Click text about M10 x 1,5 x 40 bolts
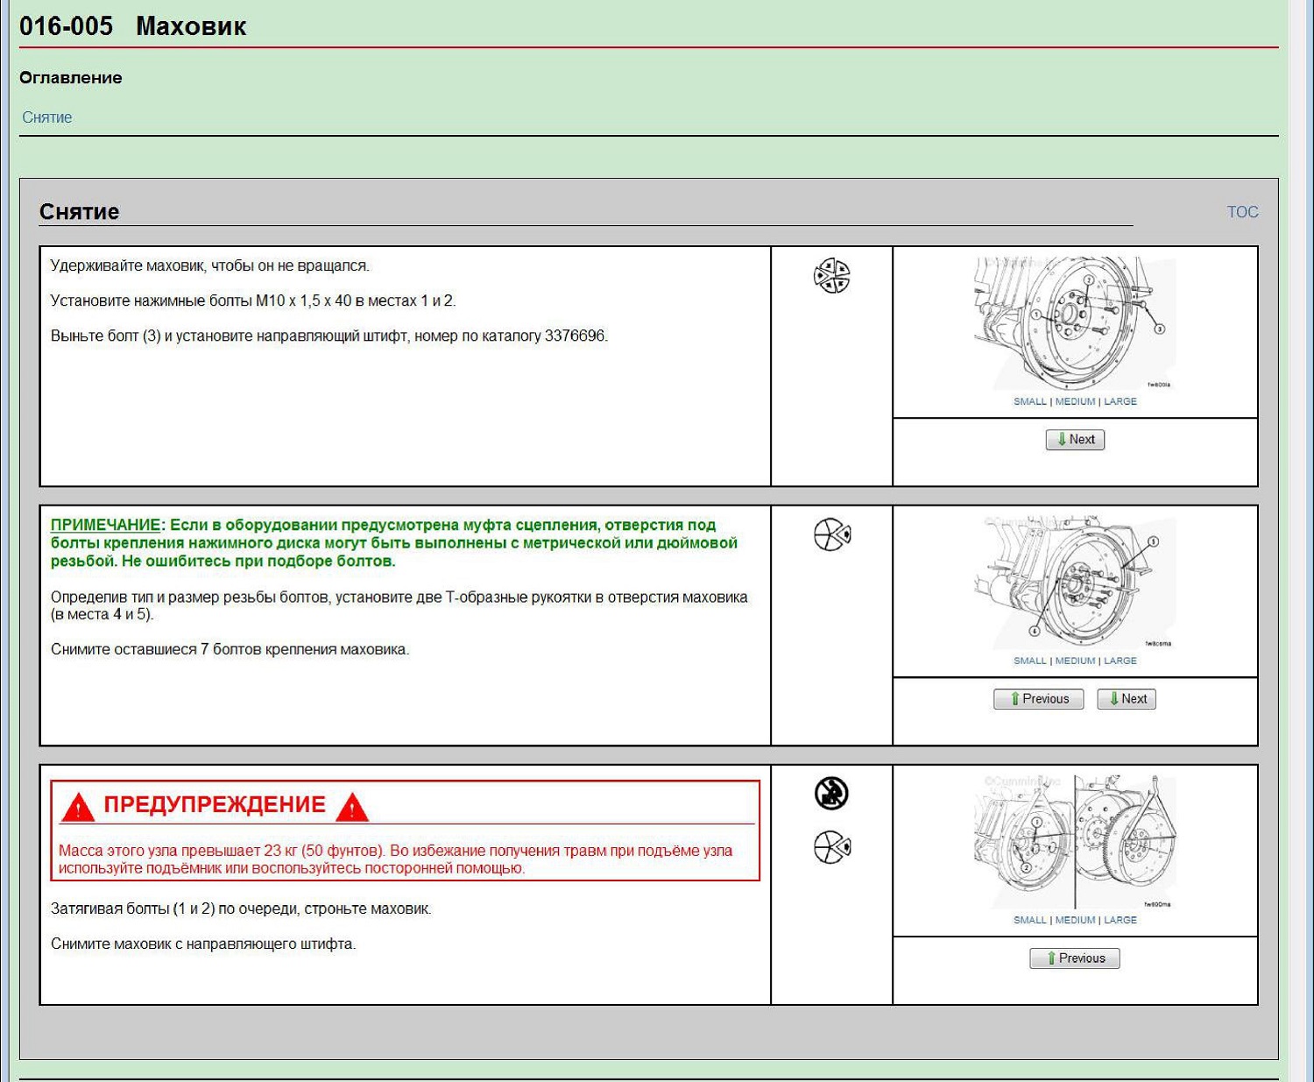1314x1082 pixels. (253, 301)
